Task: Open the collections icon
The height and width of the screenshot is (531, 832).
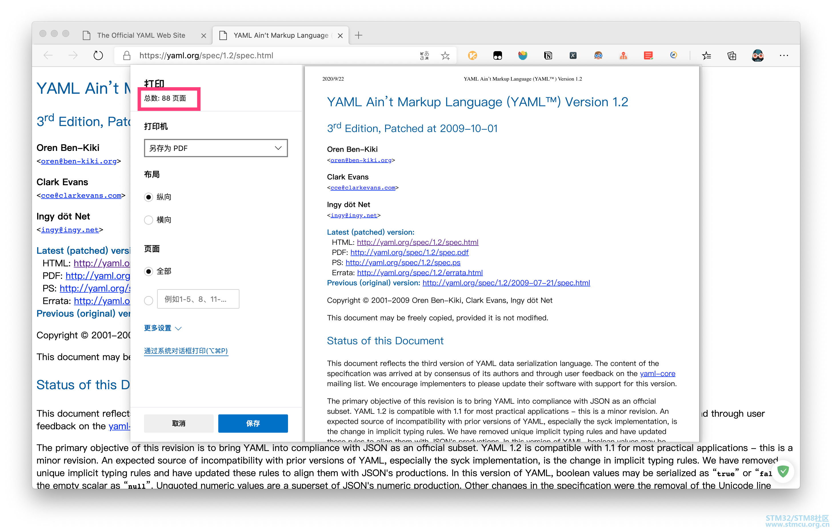Action: pos(731,55)
